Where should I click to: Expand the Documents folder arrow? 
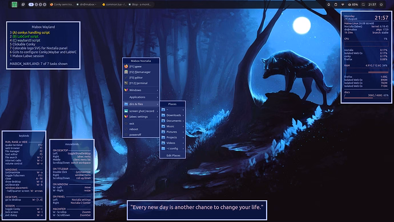tap(183, 121)
